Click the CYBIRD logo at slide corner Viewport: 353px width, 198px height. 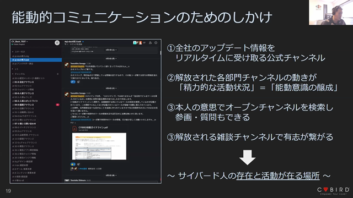(x=333, y=191)
